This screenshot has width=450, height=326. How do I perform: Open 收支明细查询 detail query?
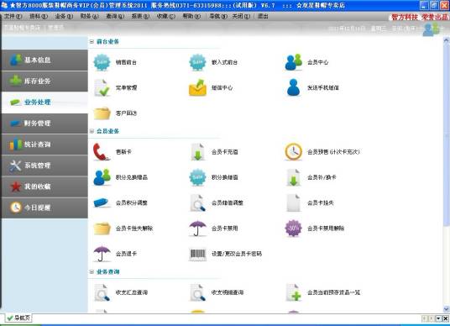[217, 292]
